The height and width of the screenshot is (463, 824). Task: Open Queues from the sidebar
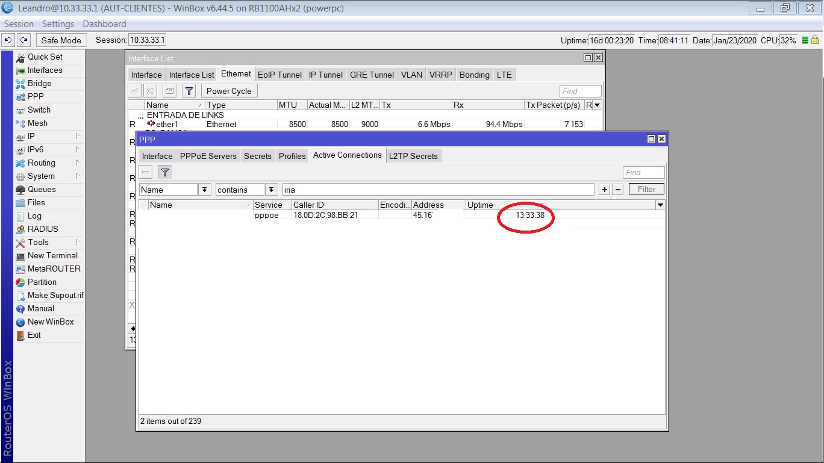click(x=42, y=189)
